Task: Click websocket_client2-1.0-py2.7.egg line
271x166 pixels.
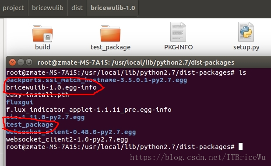Action: coord(67,139)
